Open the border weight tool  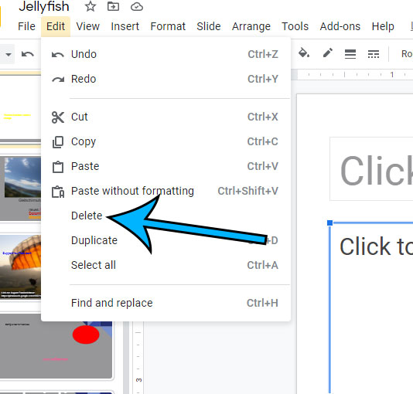[x=350, y=54]
